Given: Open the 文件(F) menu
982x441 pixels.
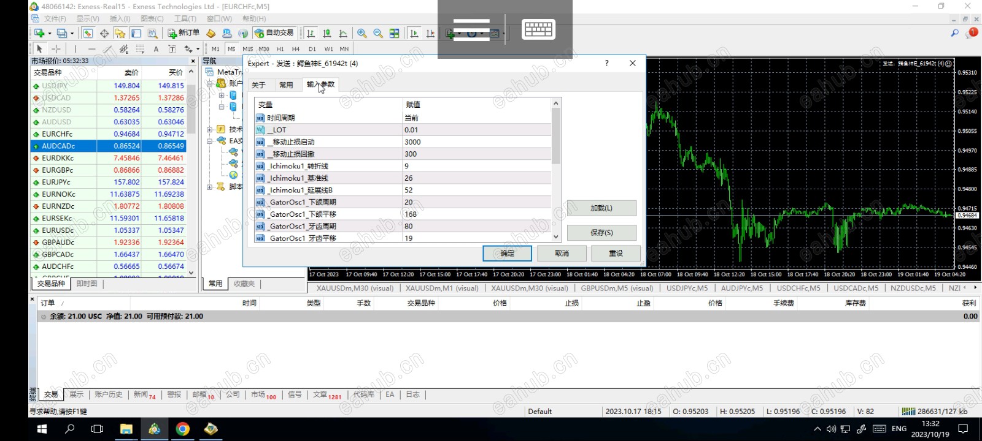Looking at the screenshot, I should 55,19.
